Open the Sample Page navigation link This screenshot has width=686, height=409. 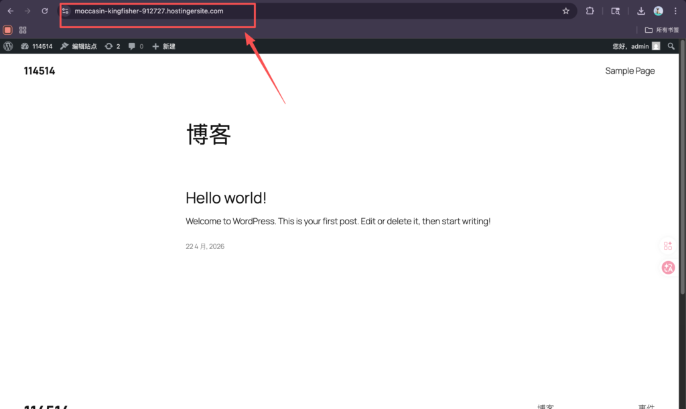(630, 71)
